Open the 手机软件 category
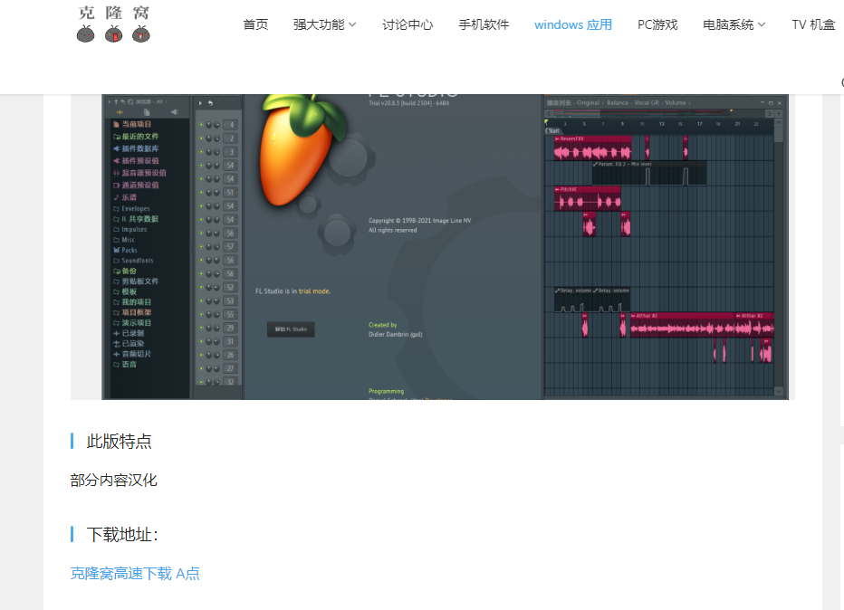The height and width of the screenshot is (610, 844). coord(484,24)
